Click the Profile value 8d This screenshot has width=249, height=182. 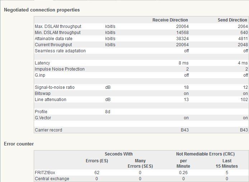click(108, 112)
